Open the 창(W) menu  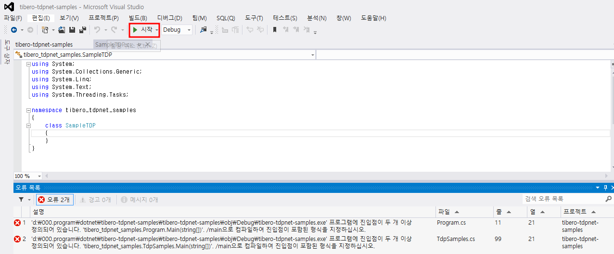[x=344, y=18]
